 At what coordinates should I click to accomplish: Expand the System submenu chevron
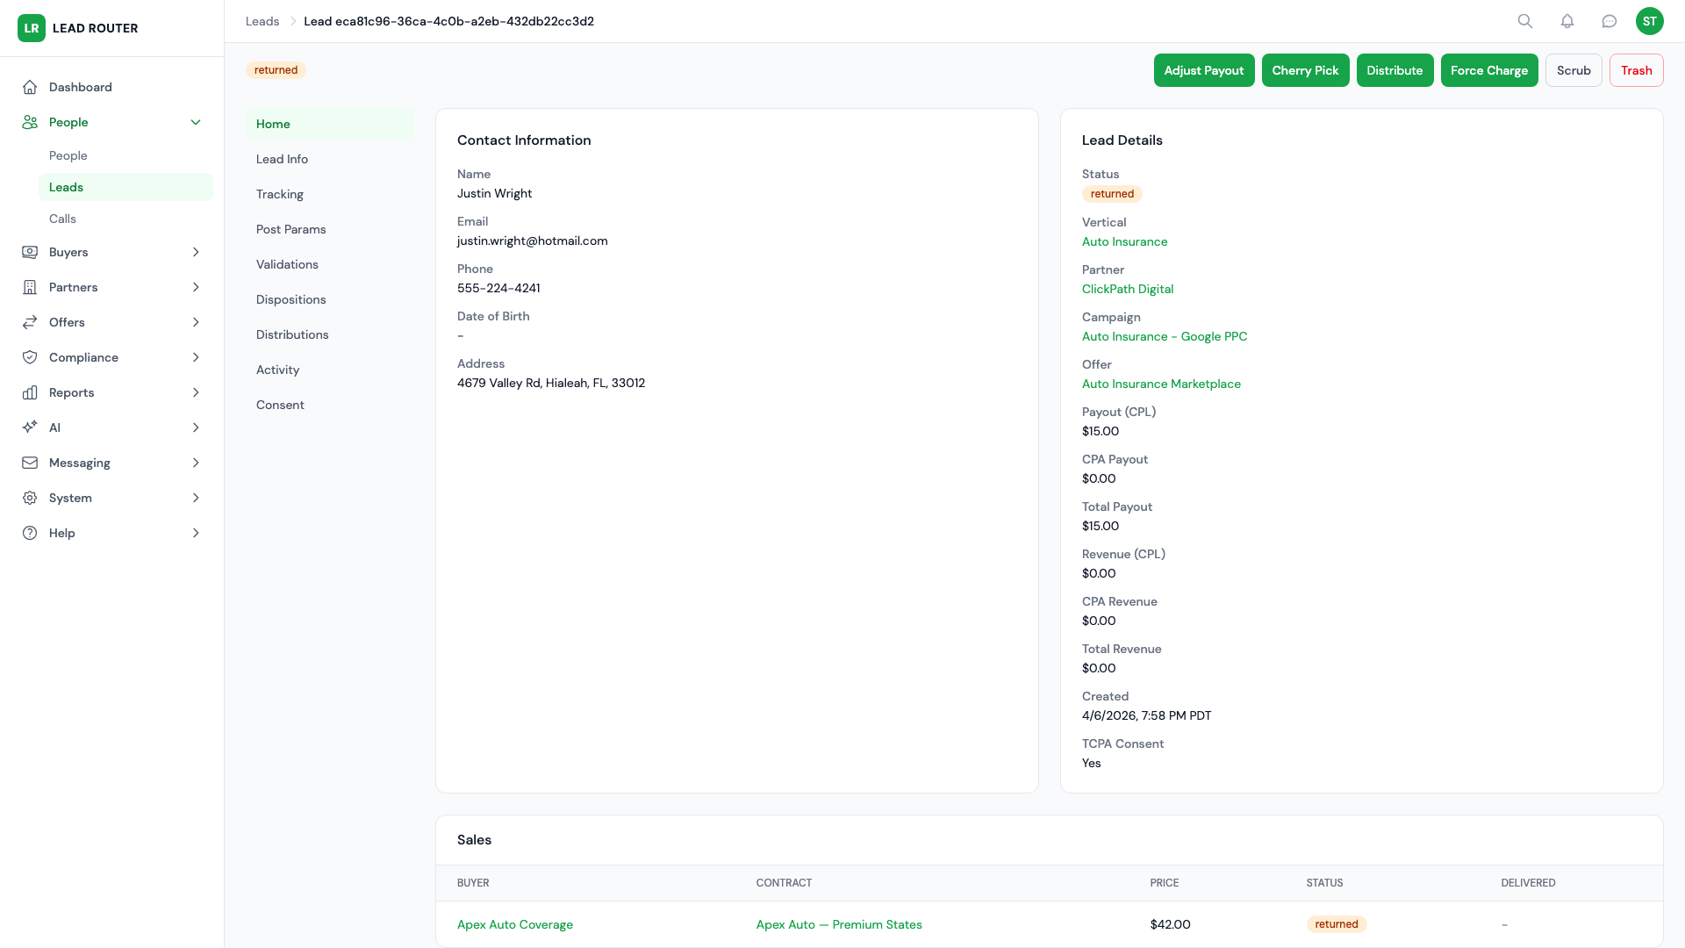[196, 498]
